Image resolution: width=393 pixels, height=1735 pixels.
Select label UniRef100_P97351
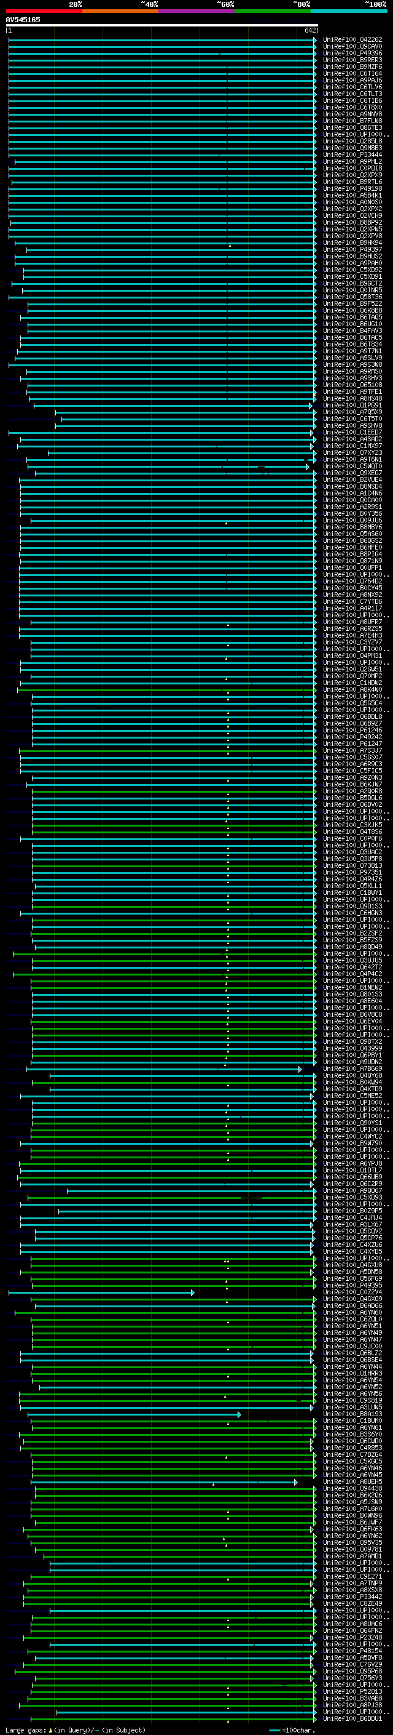[352, 872]
